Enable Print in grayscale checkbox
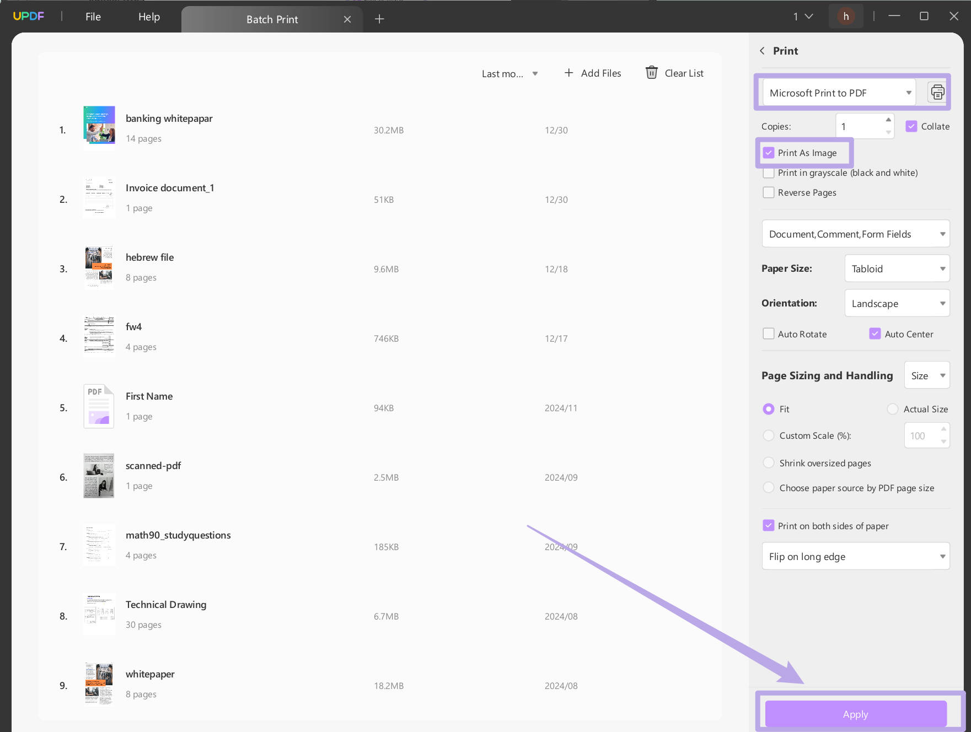Image resolution: width=971 pixels, height=732 pixels. click(769, 173)
